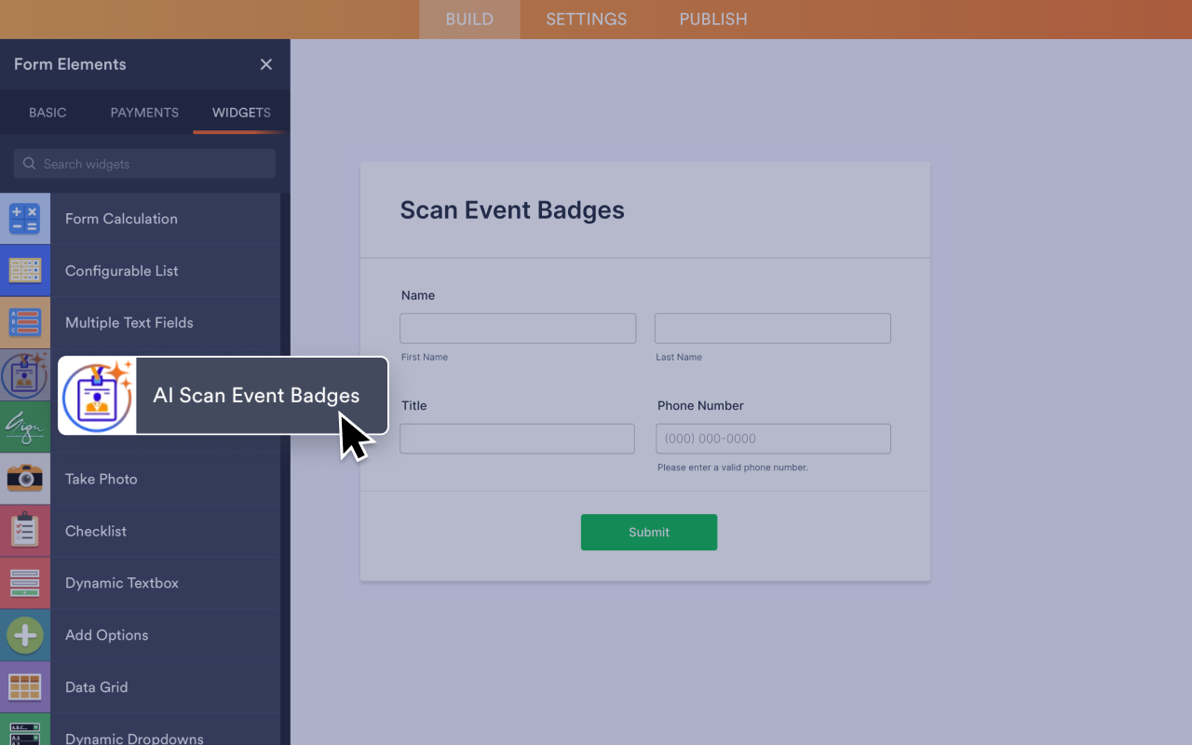Switch to the BASIC elements tab
This screenshot has width=1192, height=745.
coord(47,113)
